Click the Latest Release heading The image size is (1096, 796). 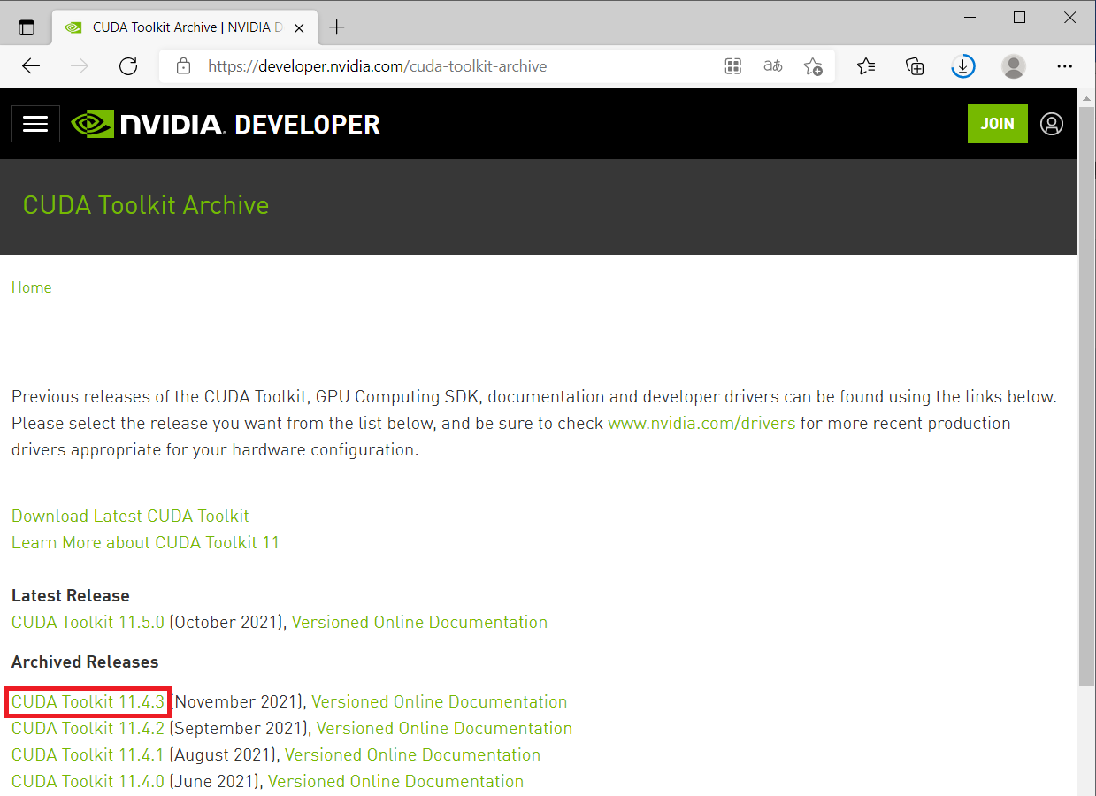point(71,595)
